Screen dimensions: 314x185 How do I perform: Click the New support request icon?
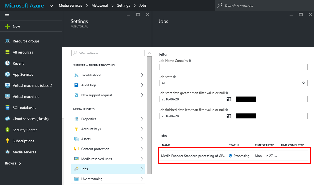pos(76,95)
